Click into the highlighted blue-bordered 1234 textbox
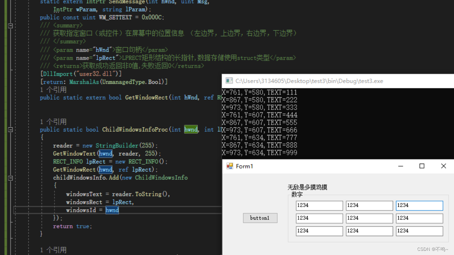The width and height of the screenshot is (454, 255). (419, 206)
